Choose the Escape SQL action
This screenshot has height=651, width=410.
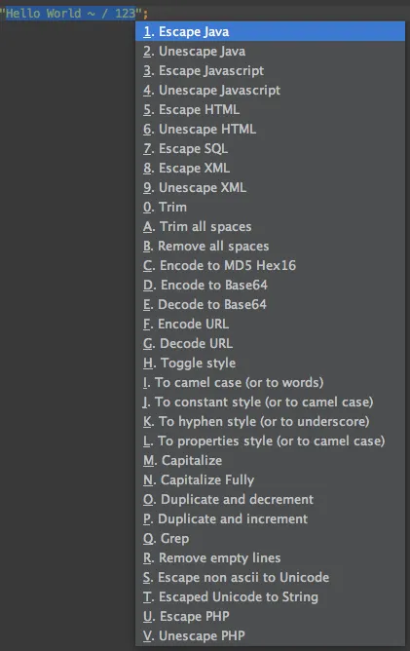click(270, 149)
